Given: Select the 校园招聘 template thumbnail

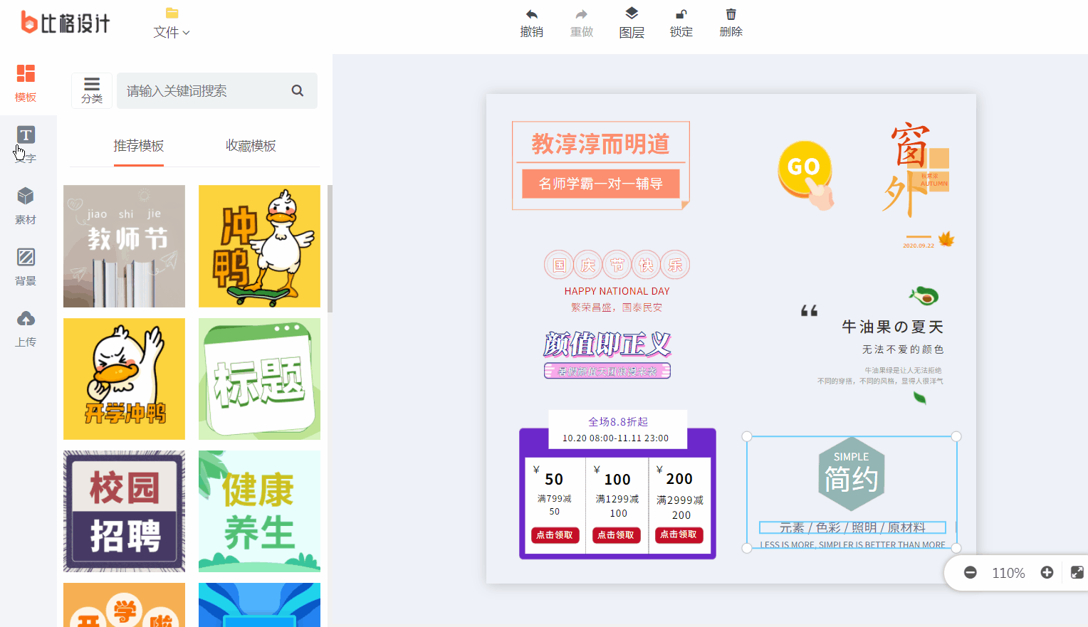Looking at the screenshot, I should [124, 511].
